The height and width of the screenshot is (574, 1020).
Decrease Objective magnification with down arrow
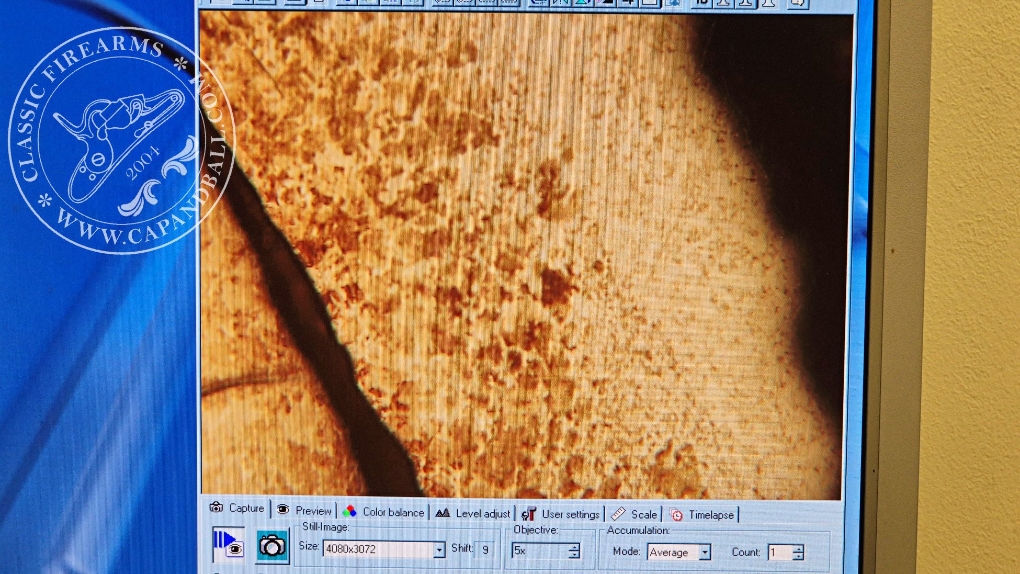coord(574,555)
